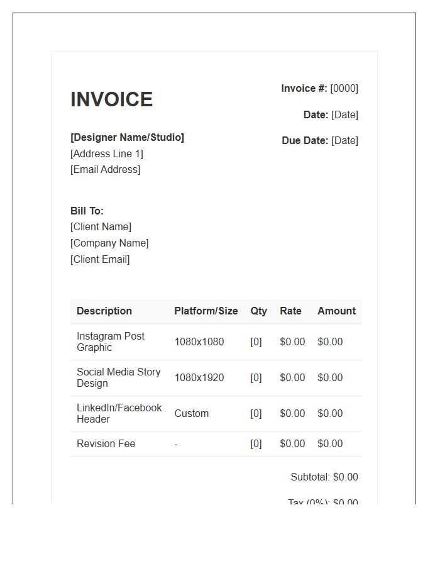The height and width of the screenshot is (566, 440).
Task: Click the Amount column header
Action: [x=336, y=311]
